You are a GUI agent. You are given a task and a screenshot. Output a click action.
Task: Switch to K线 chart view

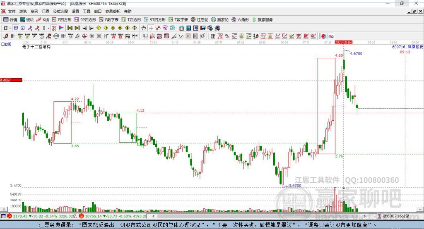point(43,20)
